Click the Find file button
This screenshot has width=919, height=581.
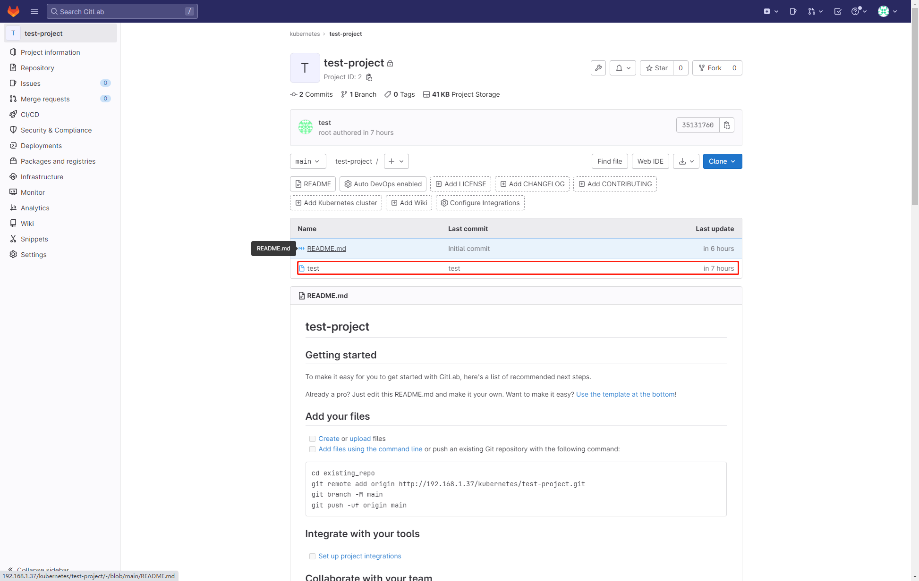(x=610, y=161)
